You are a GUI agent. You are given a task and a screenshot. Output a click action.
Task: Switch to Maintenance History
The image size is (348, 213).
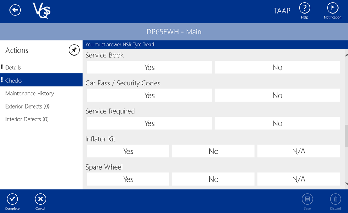click(x=30, y=94)
